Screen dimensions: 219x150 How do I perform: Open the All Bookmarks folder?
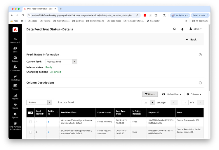pyautogui.click(x=200, y=21)
